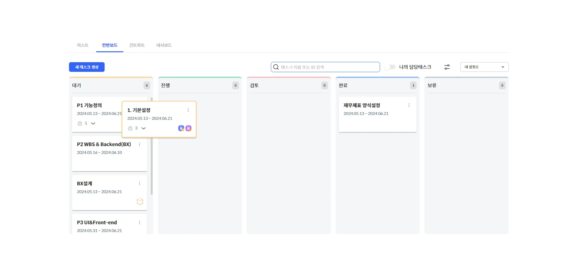
Task: Open the kebab menu on the 1. 기본설정 card
Action: [188, 110]
